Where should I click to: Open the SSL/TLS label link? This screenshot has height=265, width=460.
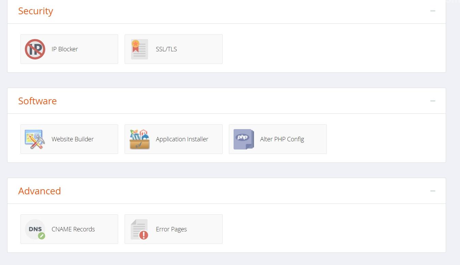tap(166, 49)
